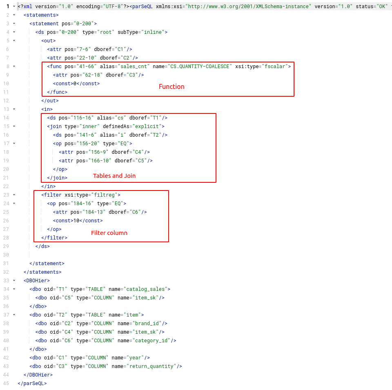Viewport: 392px width, 390px height.
Task: Fold the DBOHier element at line 33
Action: tap(14, 281)
